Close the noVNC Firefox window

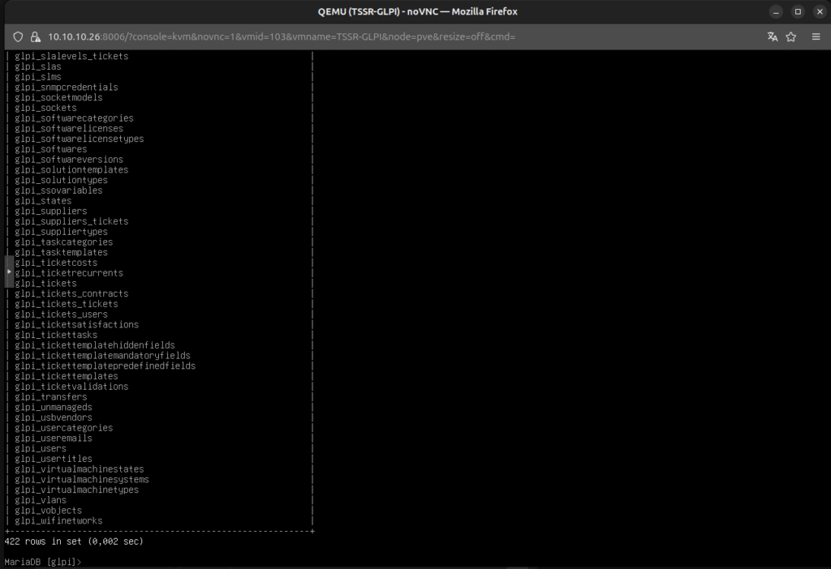pos(817,11)
